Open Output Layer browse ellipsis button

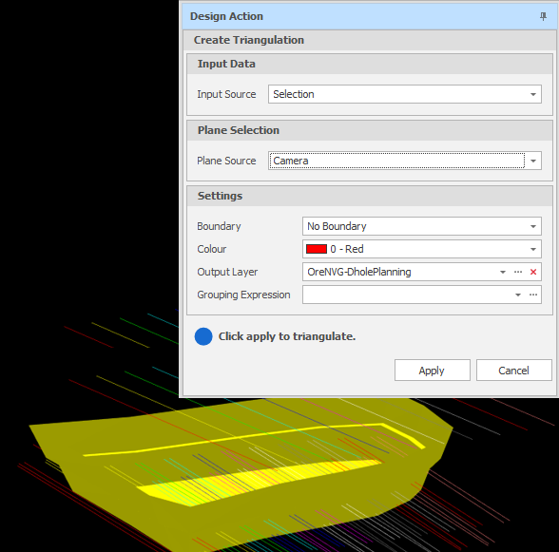tap(518, 272)
